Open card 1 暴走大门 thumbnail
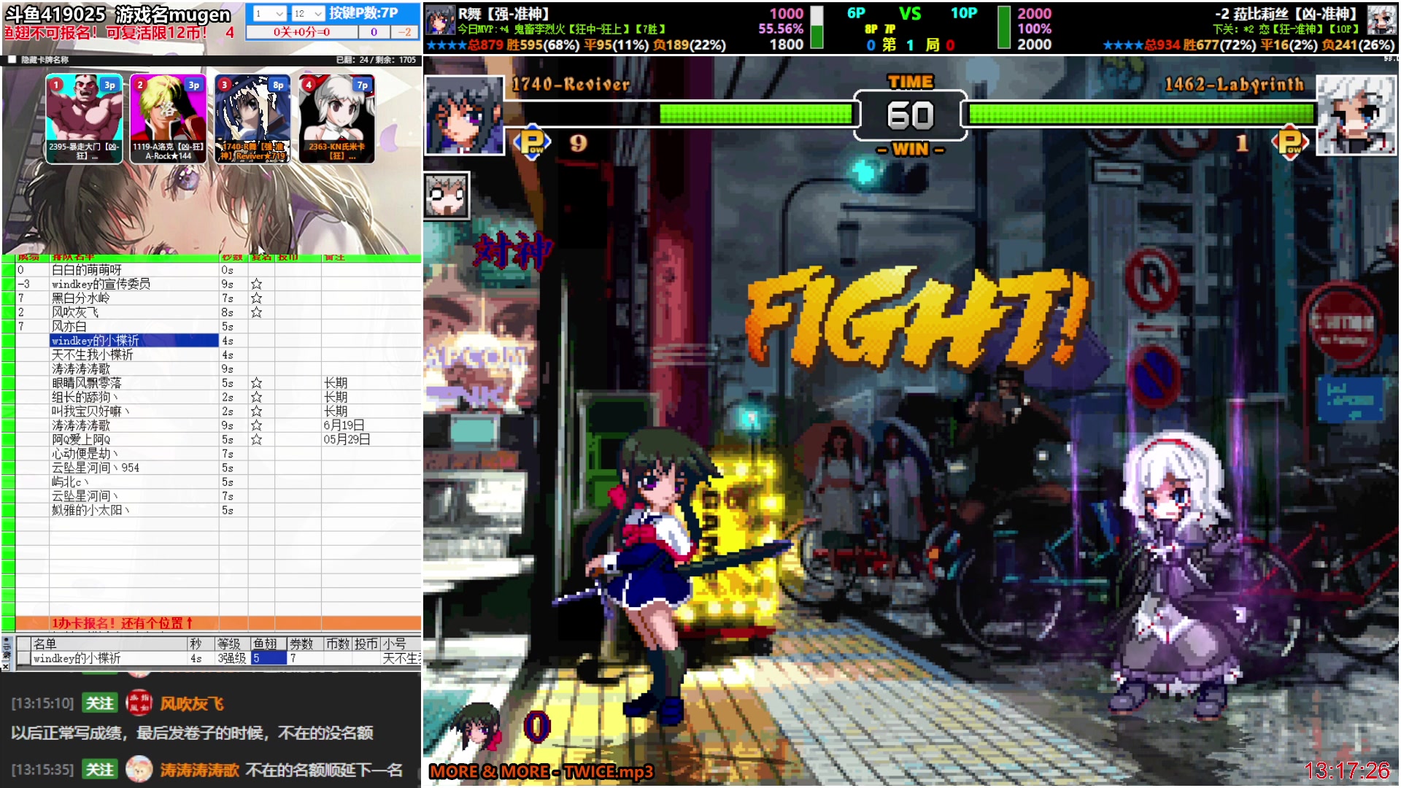Viewport: 1401px width, 788px height. 85,118
